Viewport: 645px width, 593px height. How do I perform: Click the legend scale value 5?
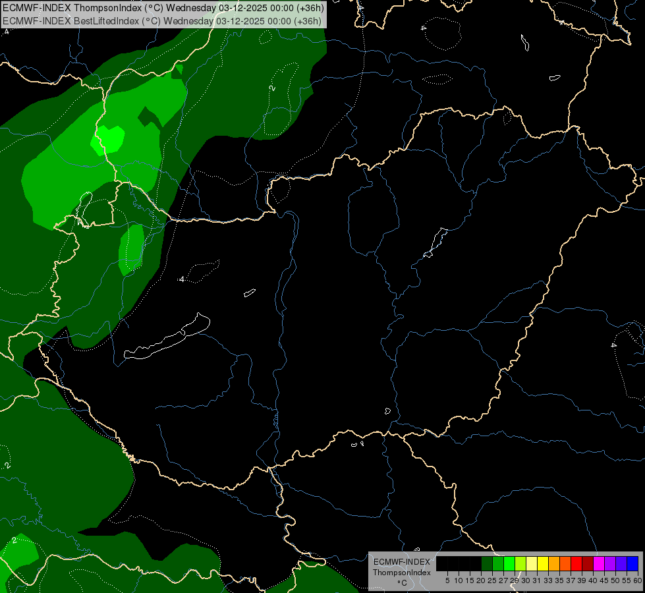click(x=447, y=580)
